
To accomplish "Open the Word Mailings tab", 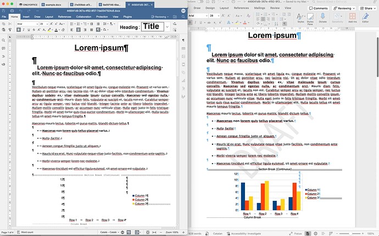I will tap(259, 8).
